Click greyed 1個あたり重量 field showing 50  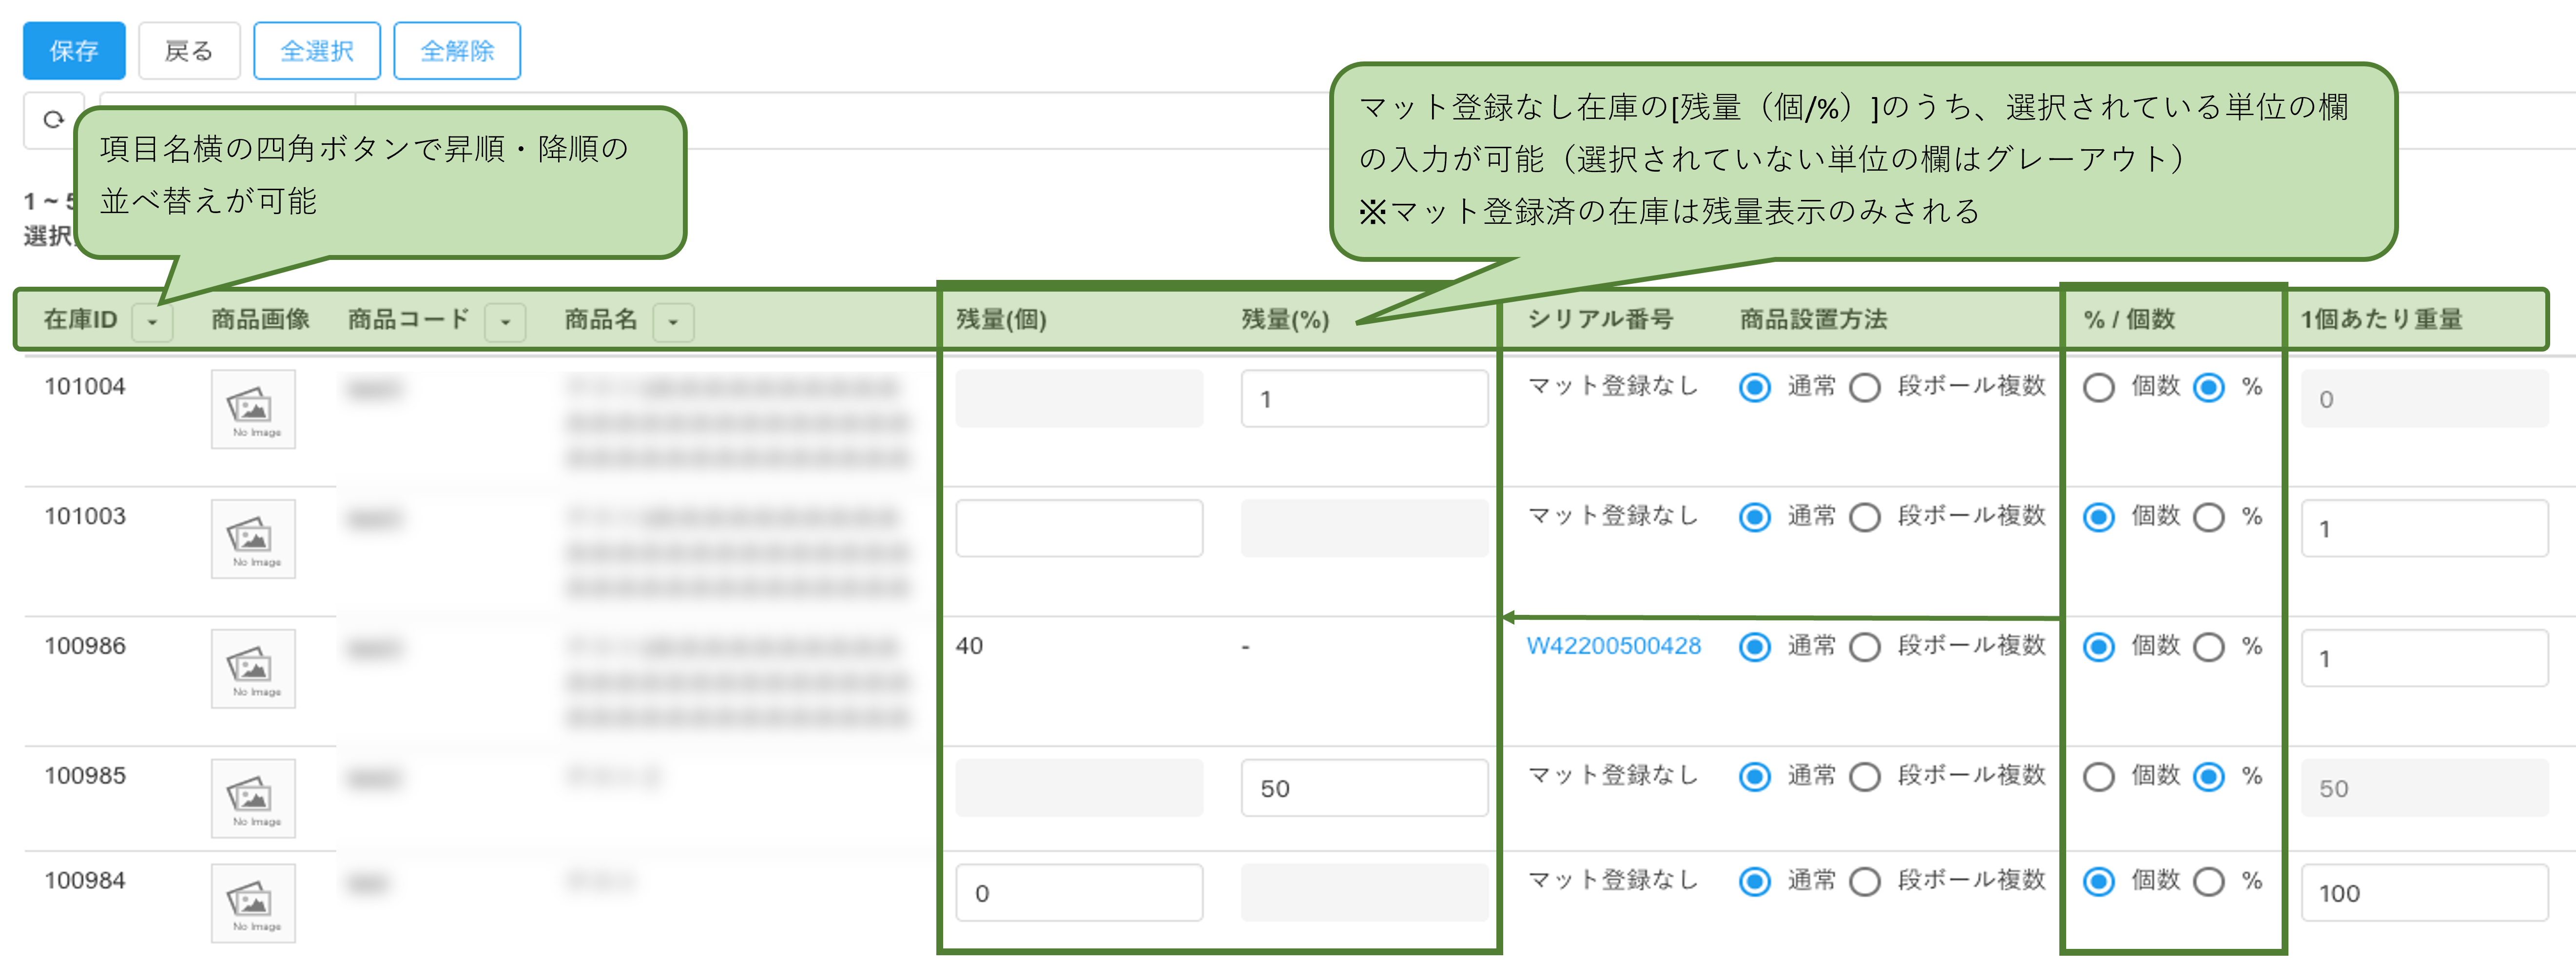(2424, 788)
